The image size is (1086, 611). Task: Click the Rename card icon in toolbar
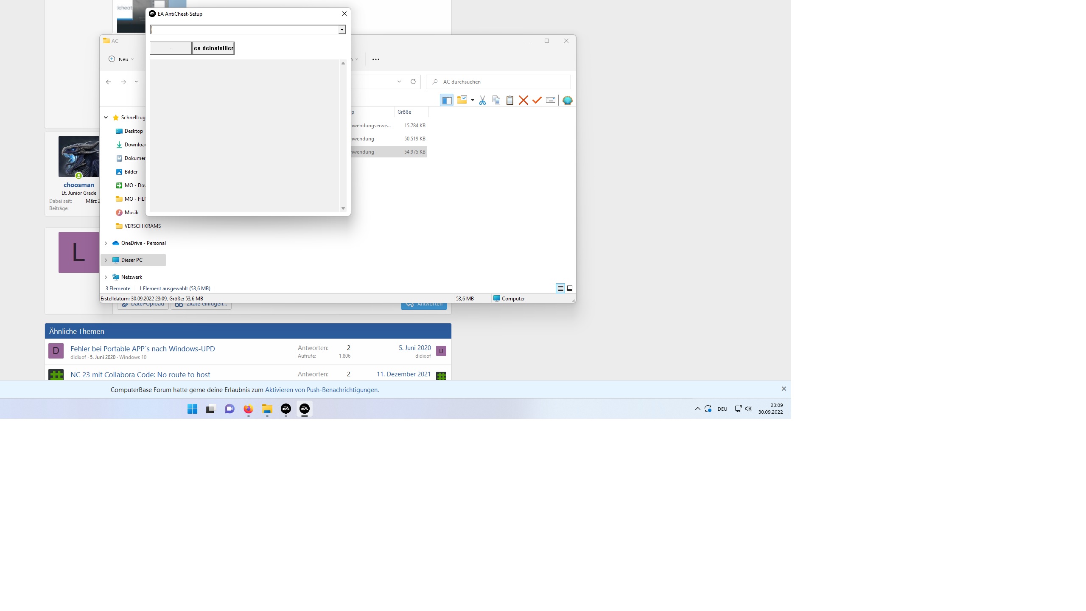pos(551,100)
